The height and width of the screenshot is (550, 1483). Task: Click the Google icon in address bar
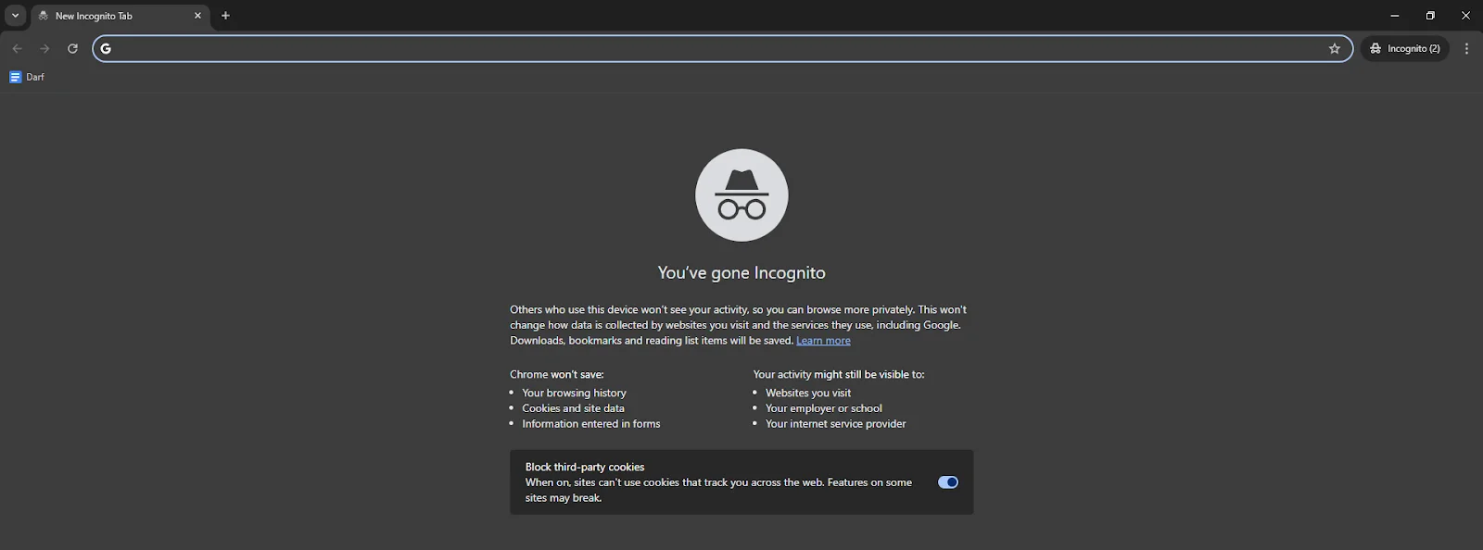[106, 48]
